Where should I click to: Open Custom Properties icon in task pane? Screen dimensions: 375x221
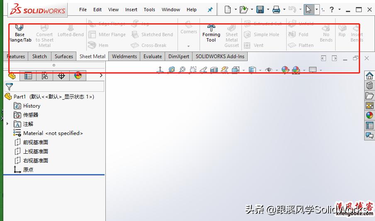[370, 125]
